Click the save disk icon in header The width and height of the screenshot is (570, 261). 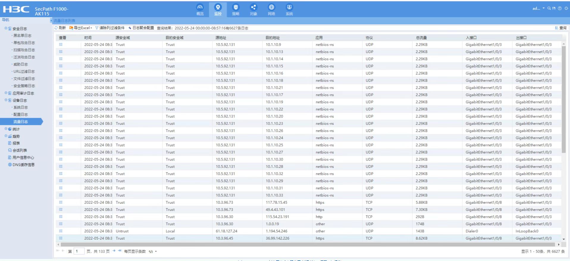pyautogui.click(x=554, y=8)
